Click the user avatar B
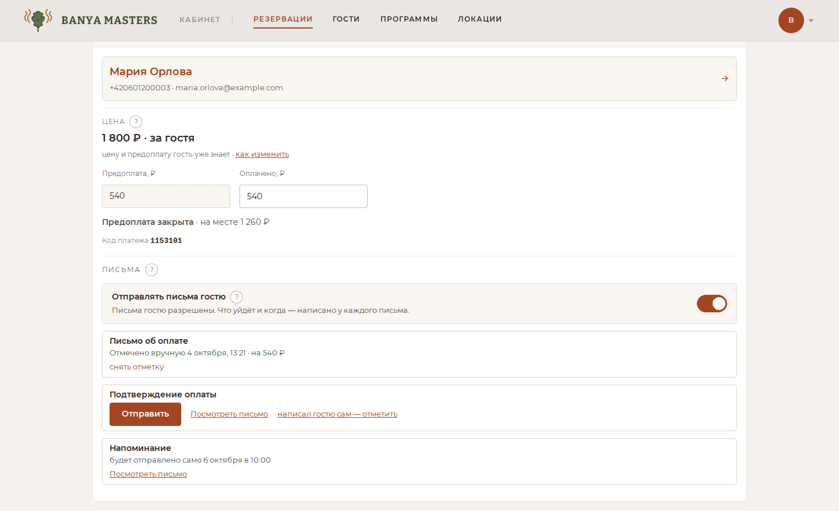839x511 pixels. point(791,20)
